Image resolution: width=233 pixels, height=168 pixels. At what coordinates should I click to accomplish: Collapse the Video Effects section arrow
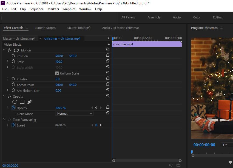point(109,44)
